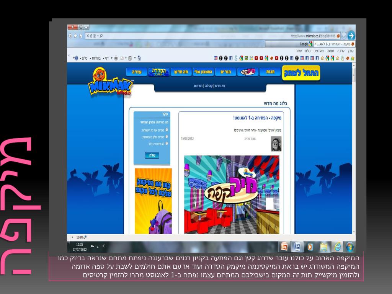Image resolution: width=392 pixels, height=294 pixels.
Task: Click the Skype S favorite icon
Action: tap(236, 58)
